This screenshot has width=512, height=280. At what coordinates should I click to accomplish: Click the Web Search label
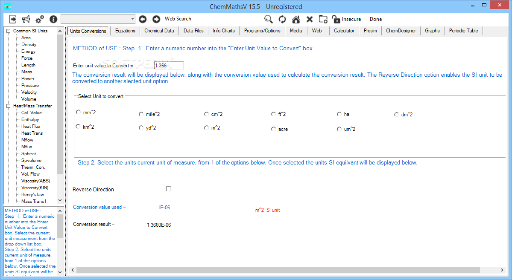[x=178, y=19]
